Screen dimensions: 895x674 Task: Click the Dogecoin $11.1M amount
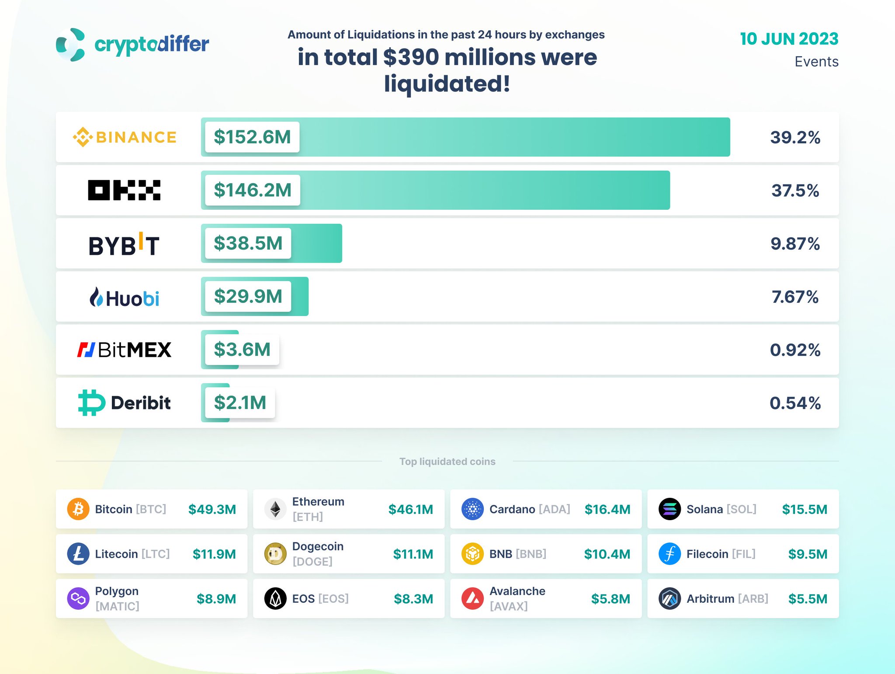click(x=413, y=554)
